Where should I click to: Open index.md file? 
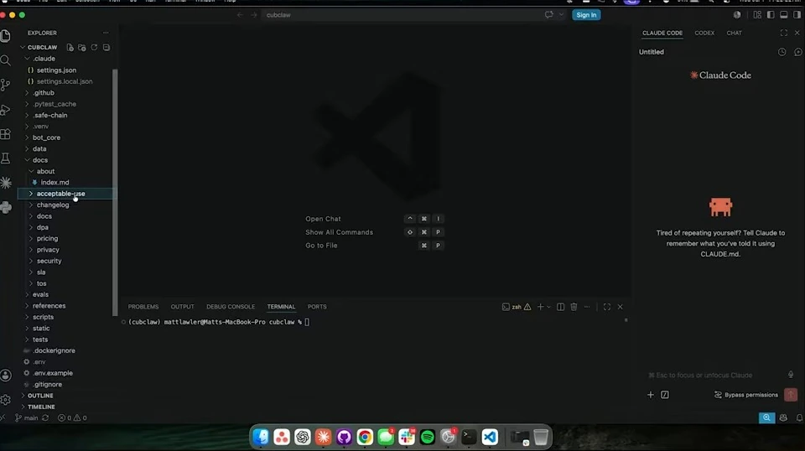[55, 182]
